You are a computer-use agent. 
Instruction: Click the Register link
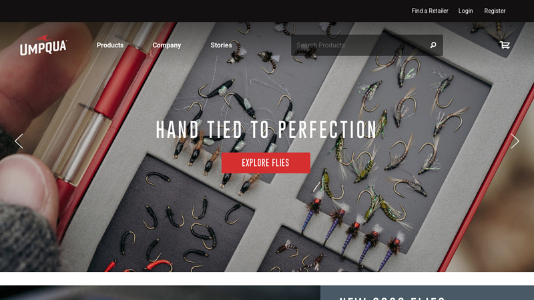tap(495, 11)
